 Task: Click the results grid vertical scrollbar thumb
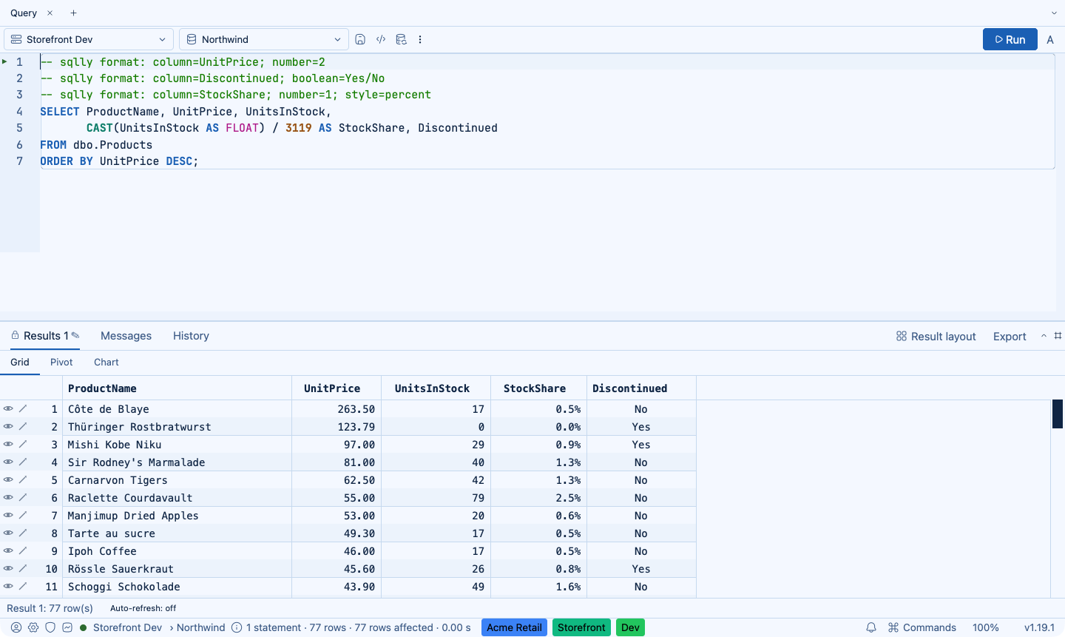point(1058,414)
